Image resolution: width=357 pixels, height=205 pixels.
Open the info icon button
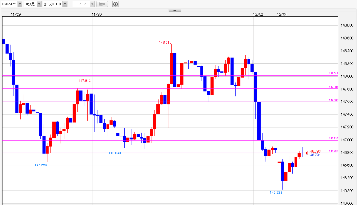click(115, 4)
